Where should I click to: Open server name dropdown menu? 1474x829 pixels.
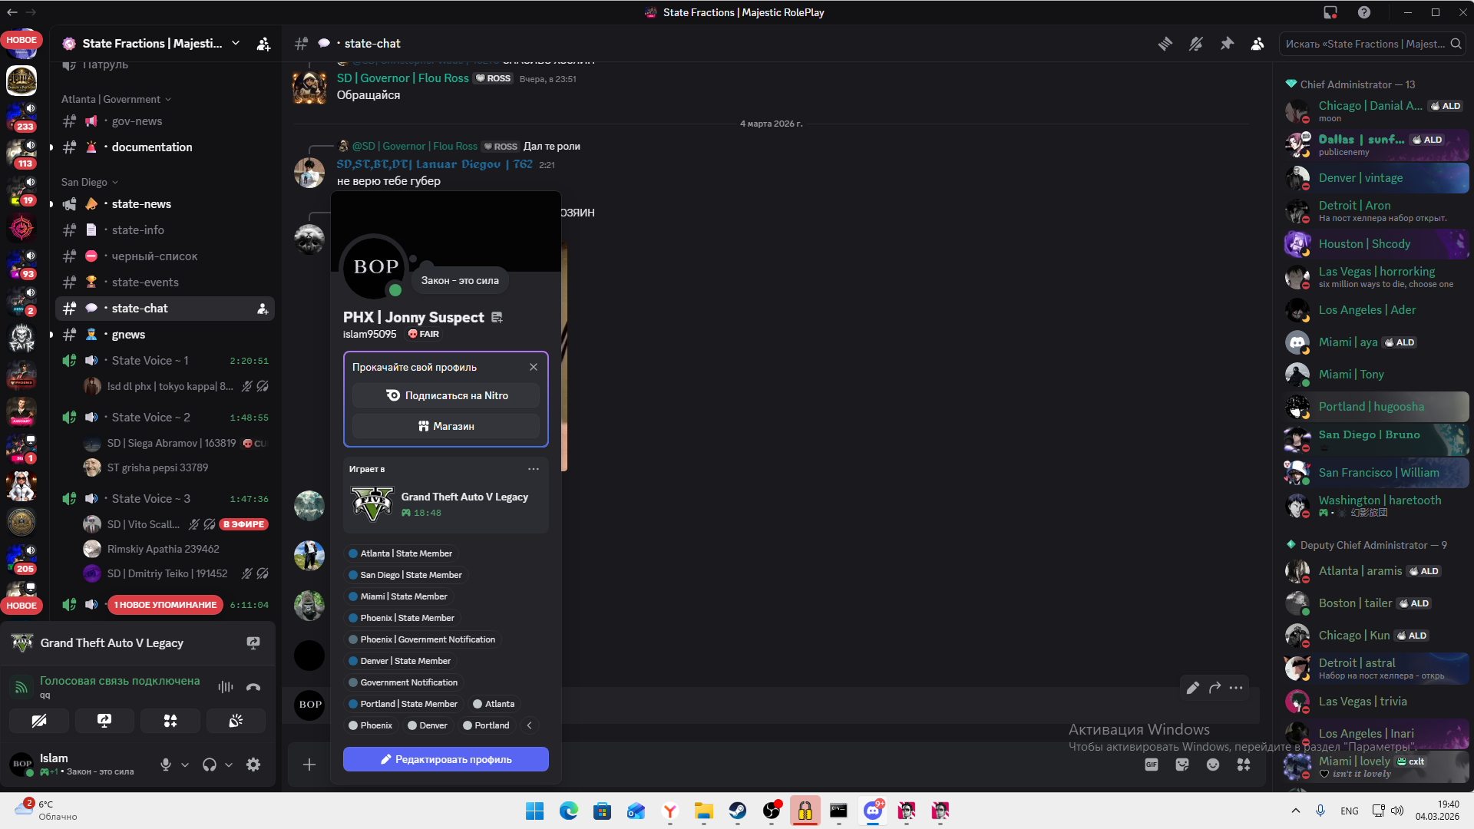236,44
